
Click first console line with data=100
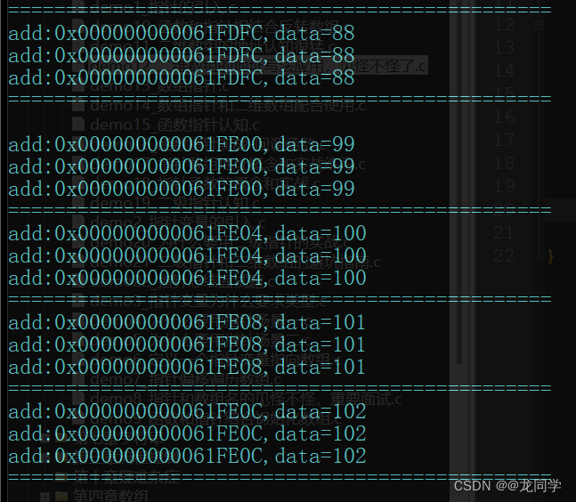187,234
